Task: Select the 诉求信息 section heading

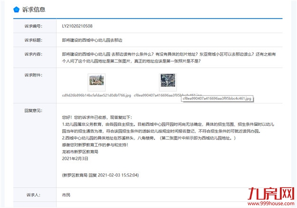Action: pos(34,9)
